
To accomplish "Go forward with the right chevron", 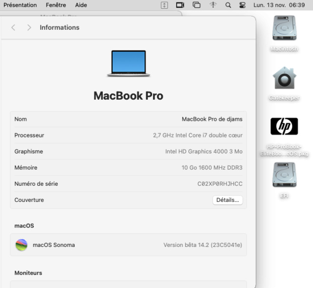I will click(29, 27).
